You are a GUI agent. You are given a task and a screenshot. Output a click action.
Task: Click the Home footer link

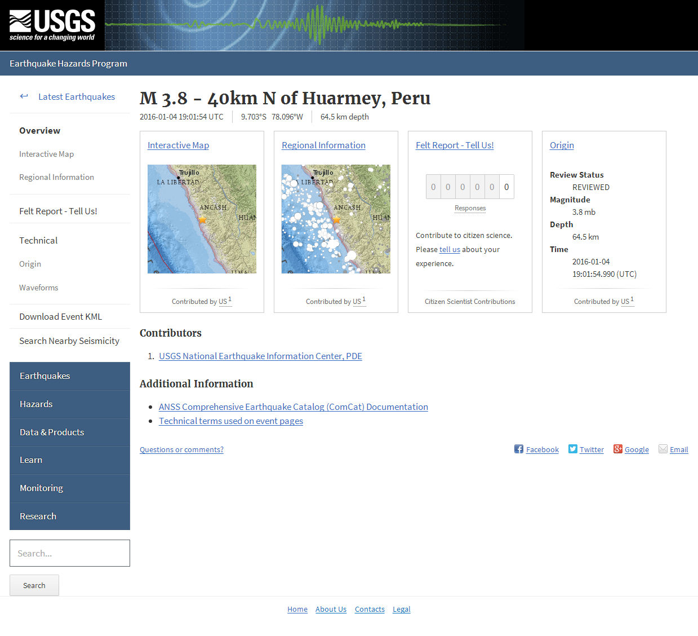297,609
